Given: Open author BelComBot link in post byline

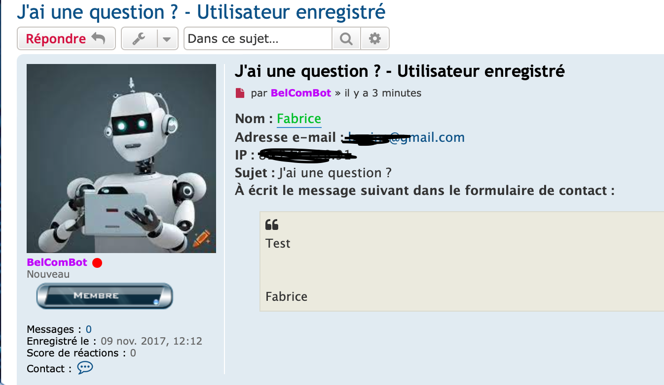Looking at the screenshot, I should (x=301, y=93).
